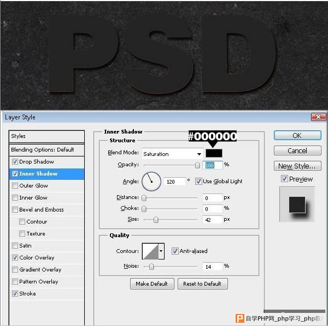The image size is (328, 326).
Task: Toggle the Preview checkbox
Action: [x=284, y=179]
